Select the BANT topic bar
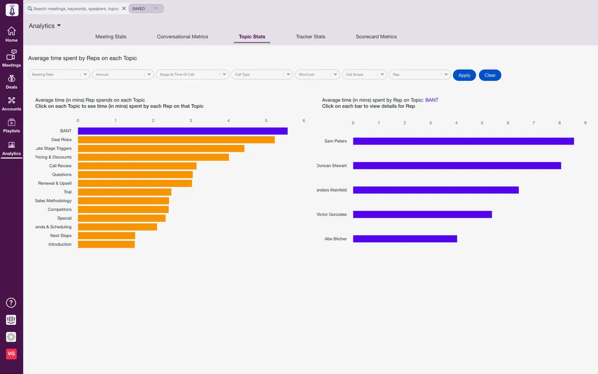Screen dimensions: 598x374 pos(183,131)
